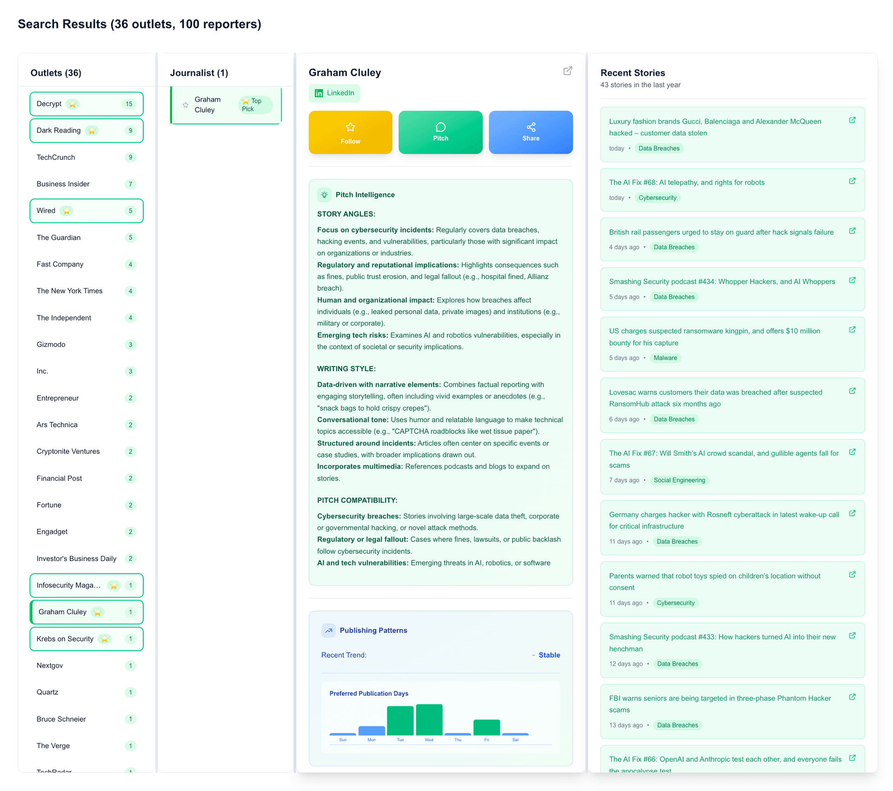Toggle the star badge on Wired outlet
The height and width of the screenshot is (791, 893).
(67, 211)
